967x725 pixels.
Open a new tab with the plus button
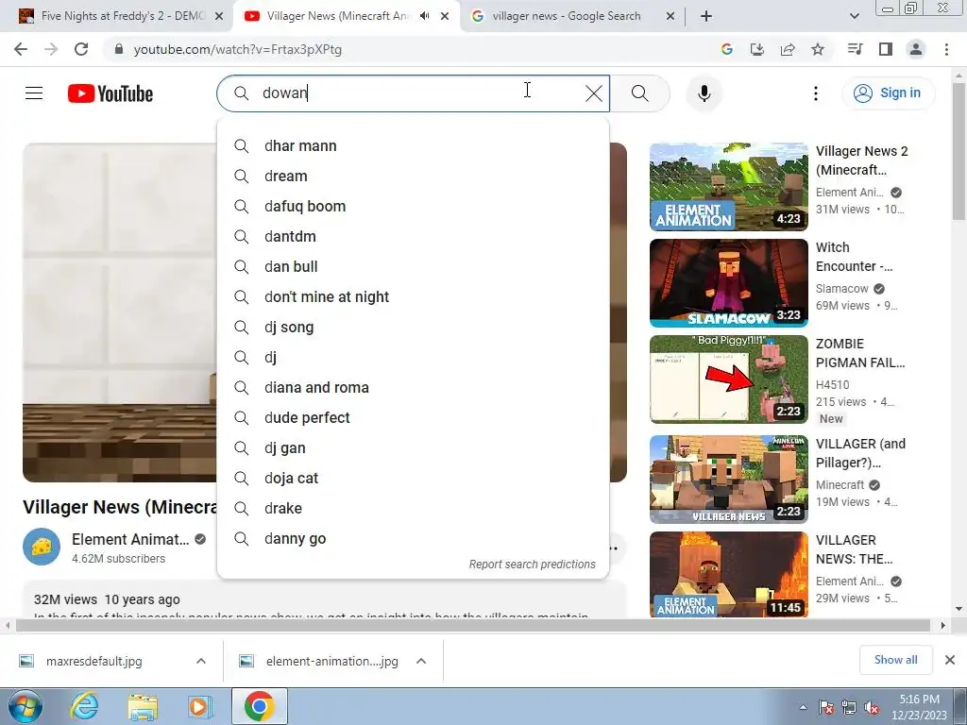pyautogui.click(x=706, y=16)
